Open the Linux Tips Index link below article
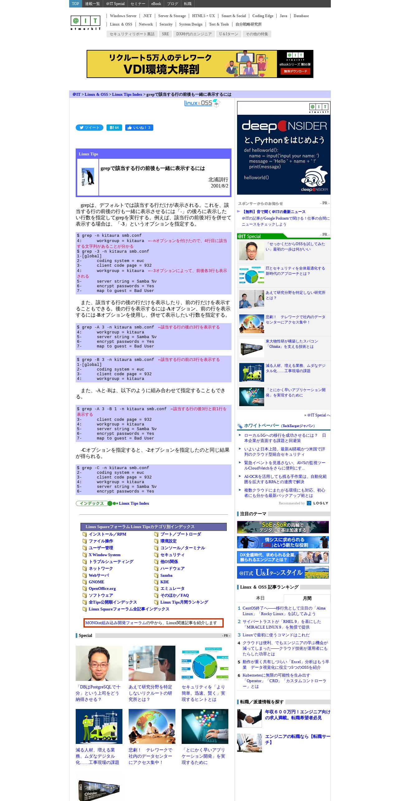This screenshot has height=801, width=400. [134, 503]
